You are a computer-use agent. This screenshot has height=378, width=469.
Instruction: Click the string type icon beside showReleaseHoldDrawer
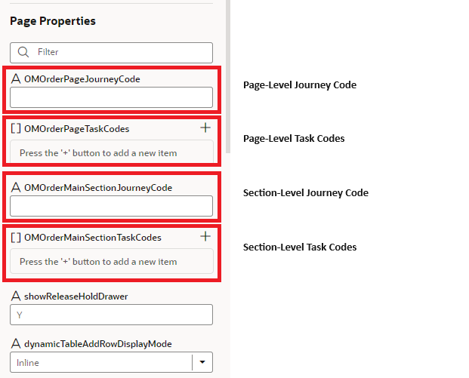pos(16,296)
